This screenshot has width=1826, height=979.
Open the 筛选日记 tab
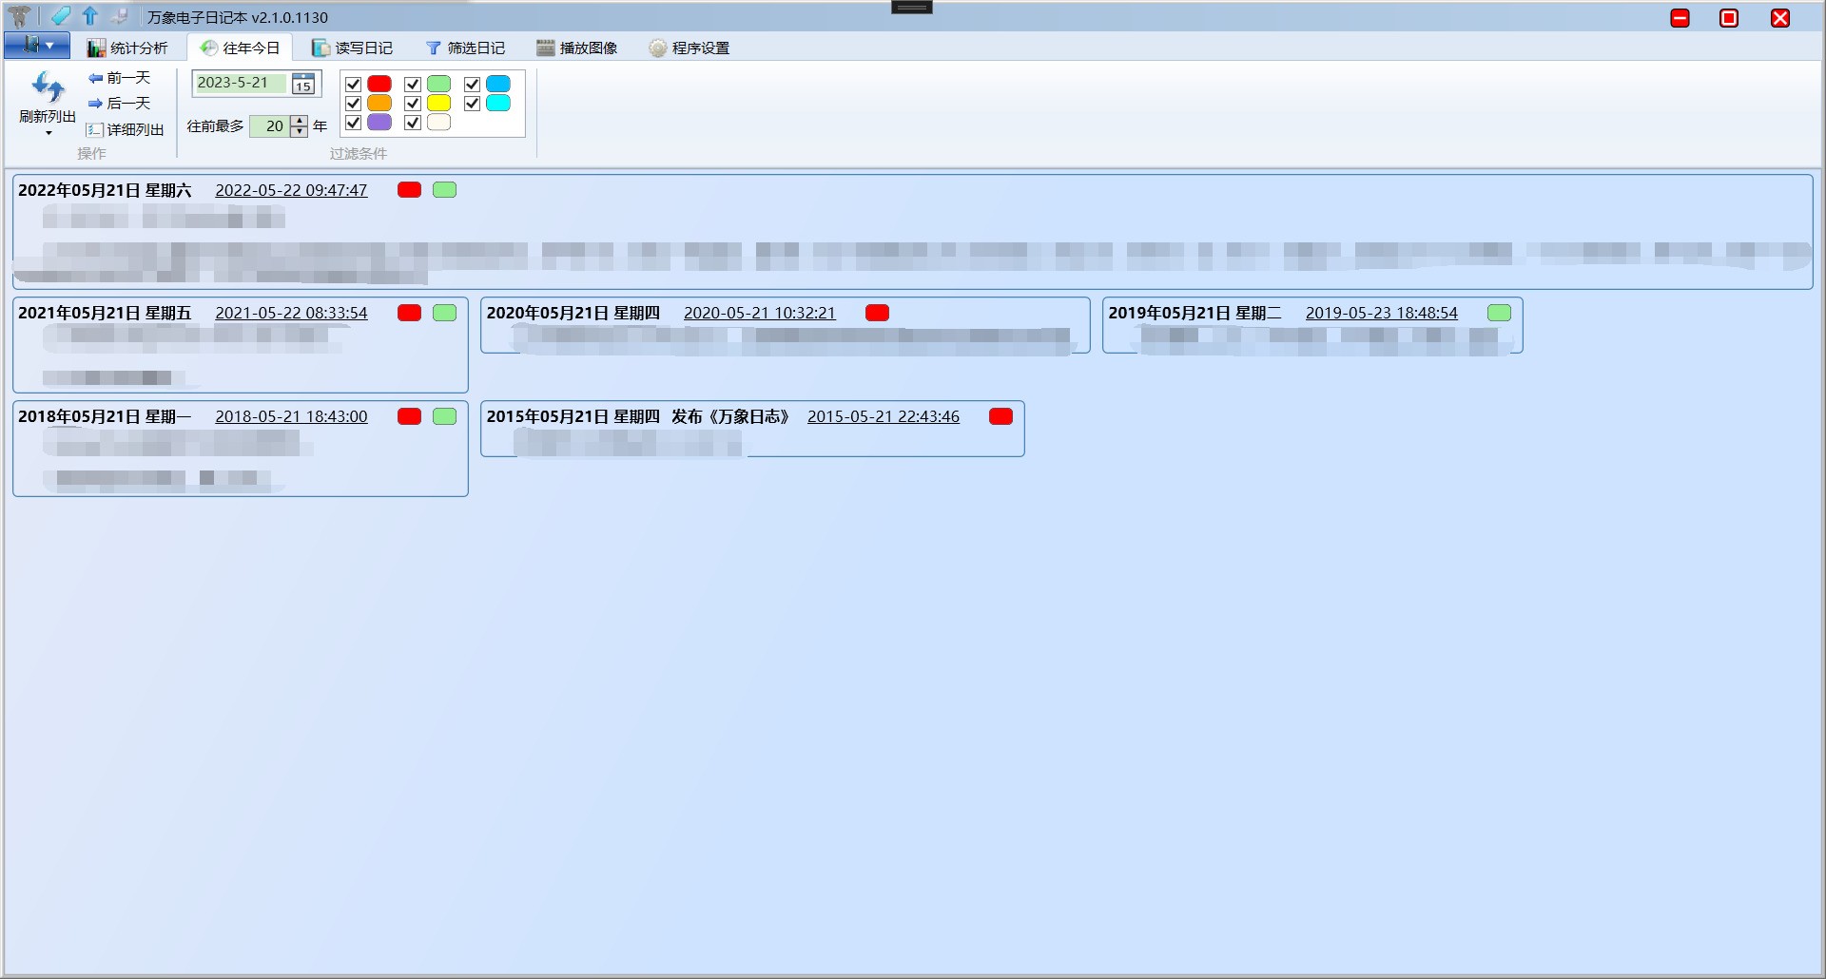click(465, 48)
